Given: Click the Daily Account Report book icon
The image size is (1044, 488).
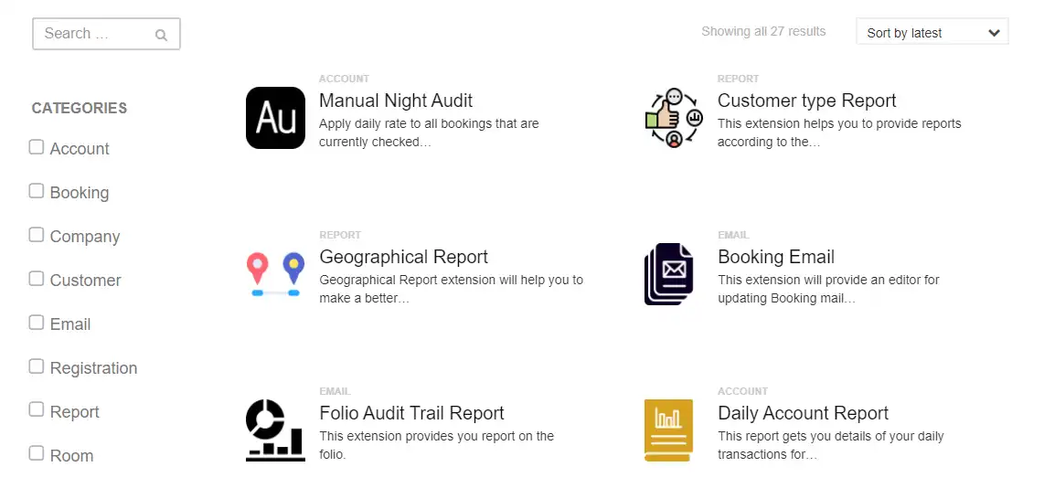Looking at the screenshot, I should [668, 430].
